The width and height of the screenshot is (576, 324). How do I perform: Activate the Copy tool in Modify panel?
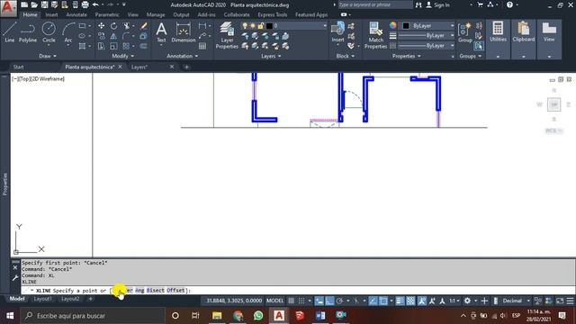tap(101, 36)
